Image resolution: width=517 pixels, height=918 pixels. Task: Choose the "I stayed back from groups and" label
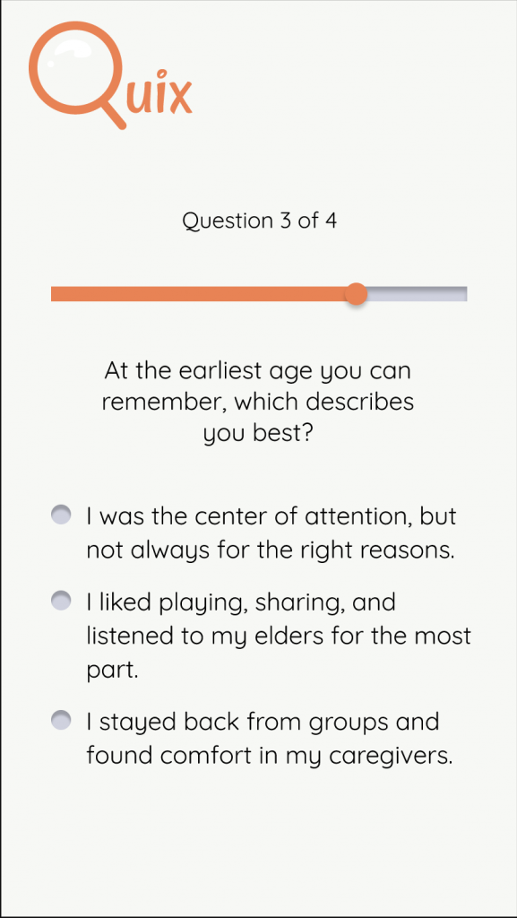(263, 722)
